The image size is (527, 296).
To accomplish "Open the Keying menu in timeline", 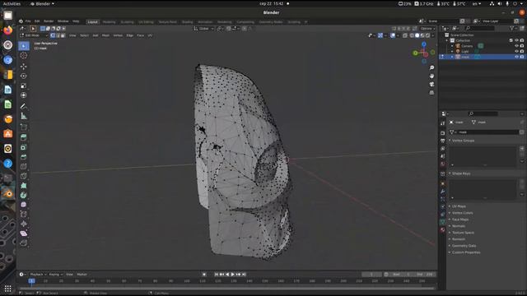I will (x=55, y=275).
